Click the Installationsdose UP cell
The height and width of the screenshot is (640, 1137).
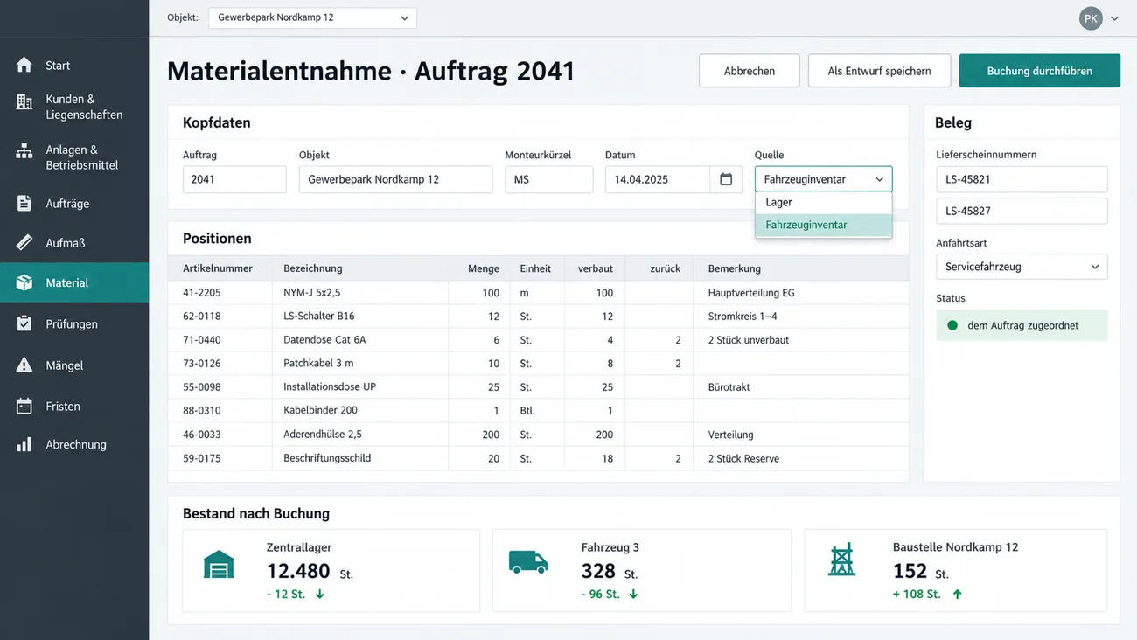pyautogui.click(x=330, y=386)
